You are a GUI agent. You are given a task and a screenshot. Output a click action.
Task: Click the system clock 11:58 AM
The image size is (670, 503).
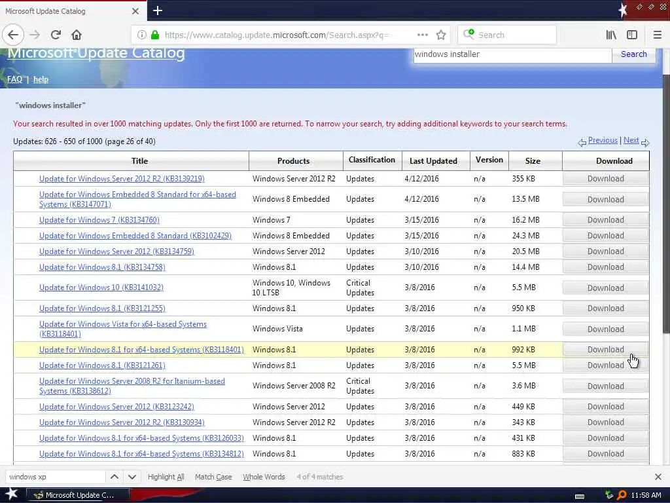646,495
